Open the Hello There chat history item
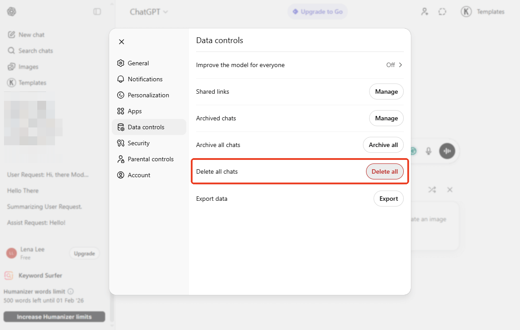 click(23, 191)
